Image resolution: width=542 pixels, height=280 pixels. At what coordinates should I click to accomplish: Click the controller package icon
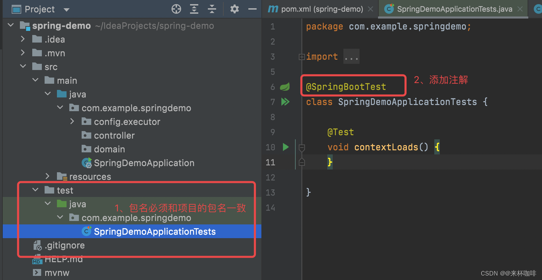(86, 135)
